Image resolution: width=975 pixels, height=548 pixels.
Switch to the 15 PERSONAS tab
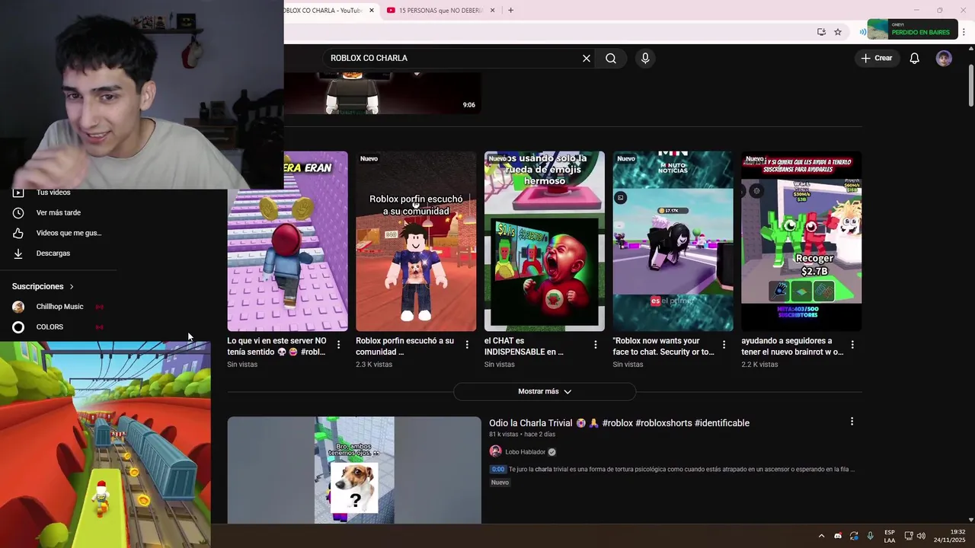click(440, 10)
